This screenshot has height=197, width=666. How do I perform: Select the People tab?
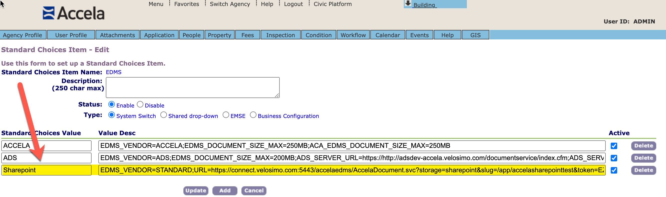(191, 35)
